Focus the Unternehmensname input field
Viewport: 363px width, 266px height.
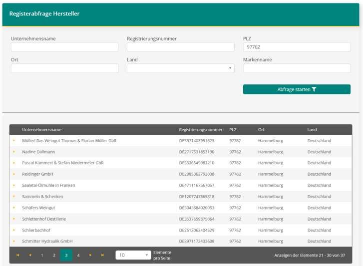point(64,47)
